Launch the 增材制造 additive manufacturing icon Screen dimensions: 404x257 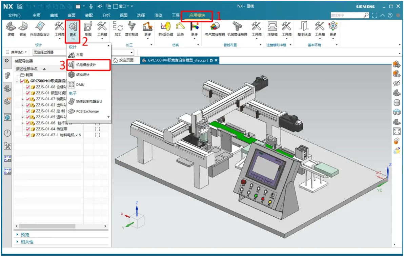[x=132, y=29]
